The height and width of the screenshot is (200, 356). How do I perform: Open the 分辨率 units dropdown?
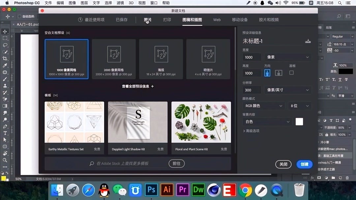click(287, 90)
